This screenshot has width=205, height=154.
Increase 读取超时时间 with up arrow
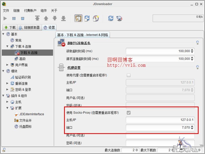point(192,50)
